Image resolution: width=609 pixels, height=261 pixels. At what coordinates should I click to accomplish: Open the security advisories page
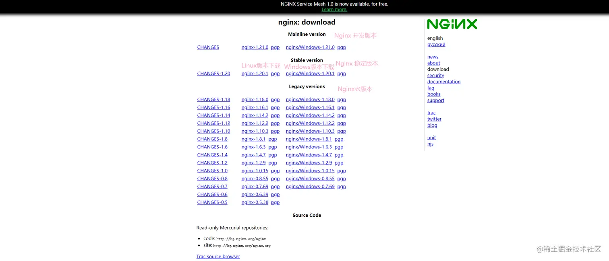[435, 75]
